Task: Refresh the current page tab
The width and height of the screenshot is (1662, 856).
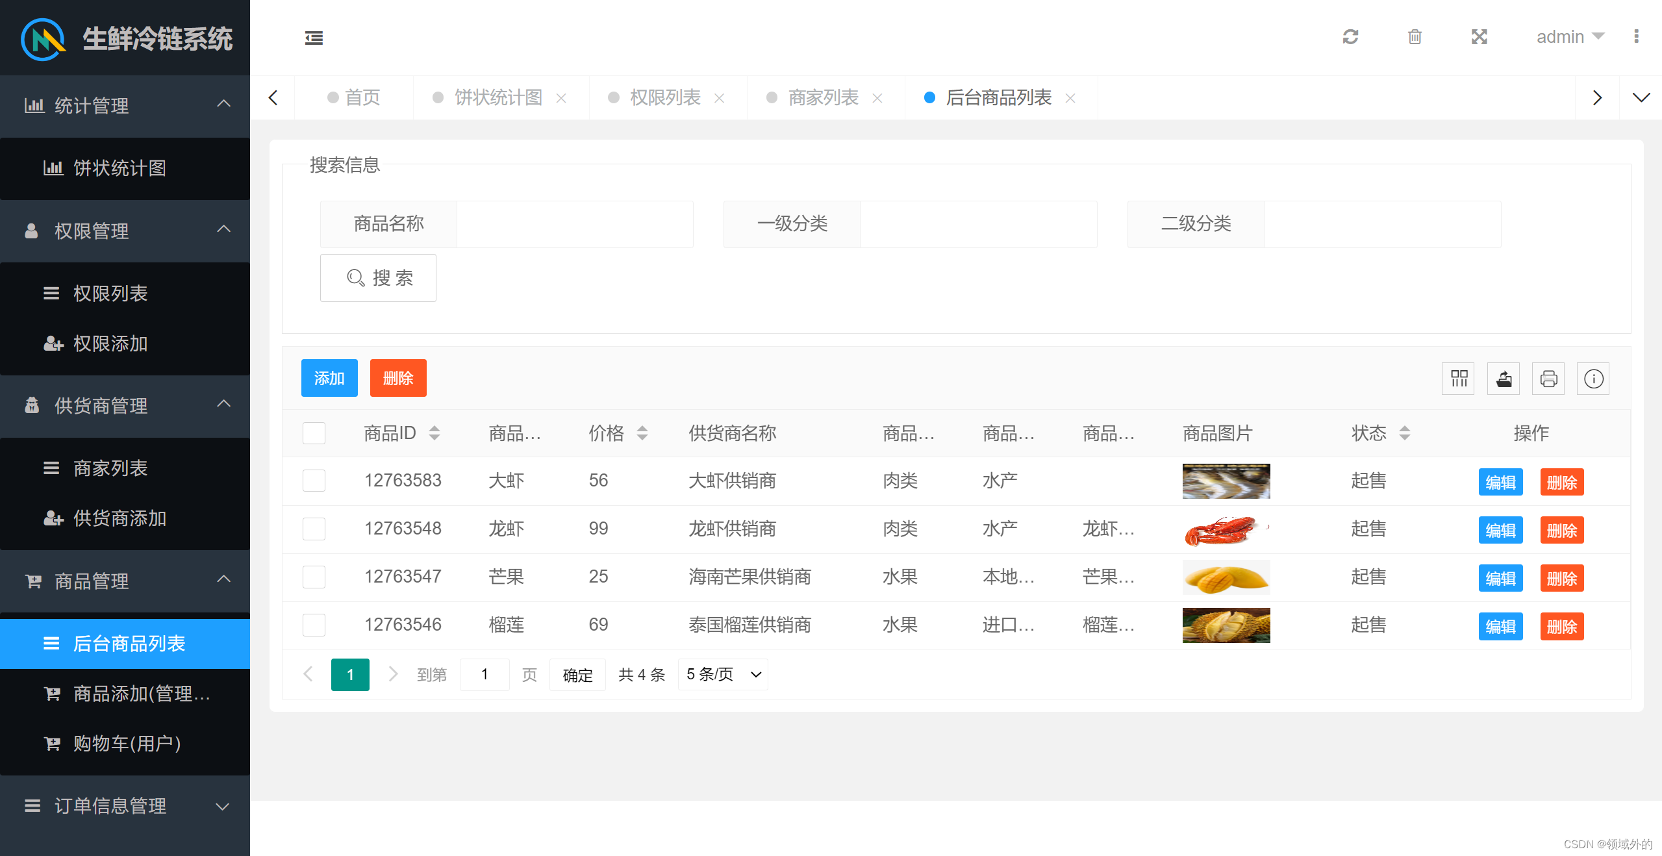Action: (x=1350, y=37)
